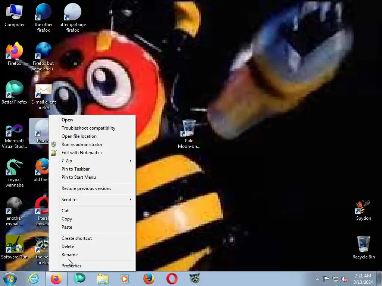
Task: Launch Internet Explorer from taskbar
Action: [x=33, y=279]
